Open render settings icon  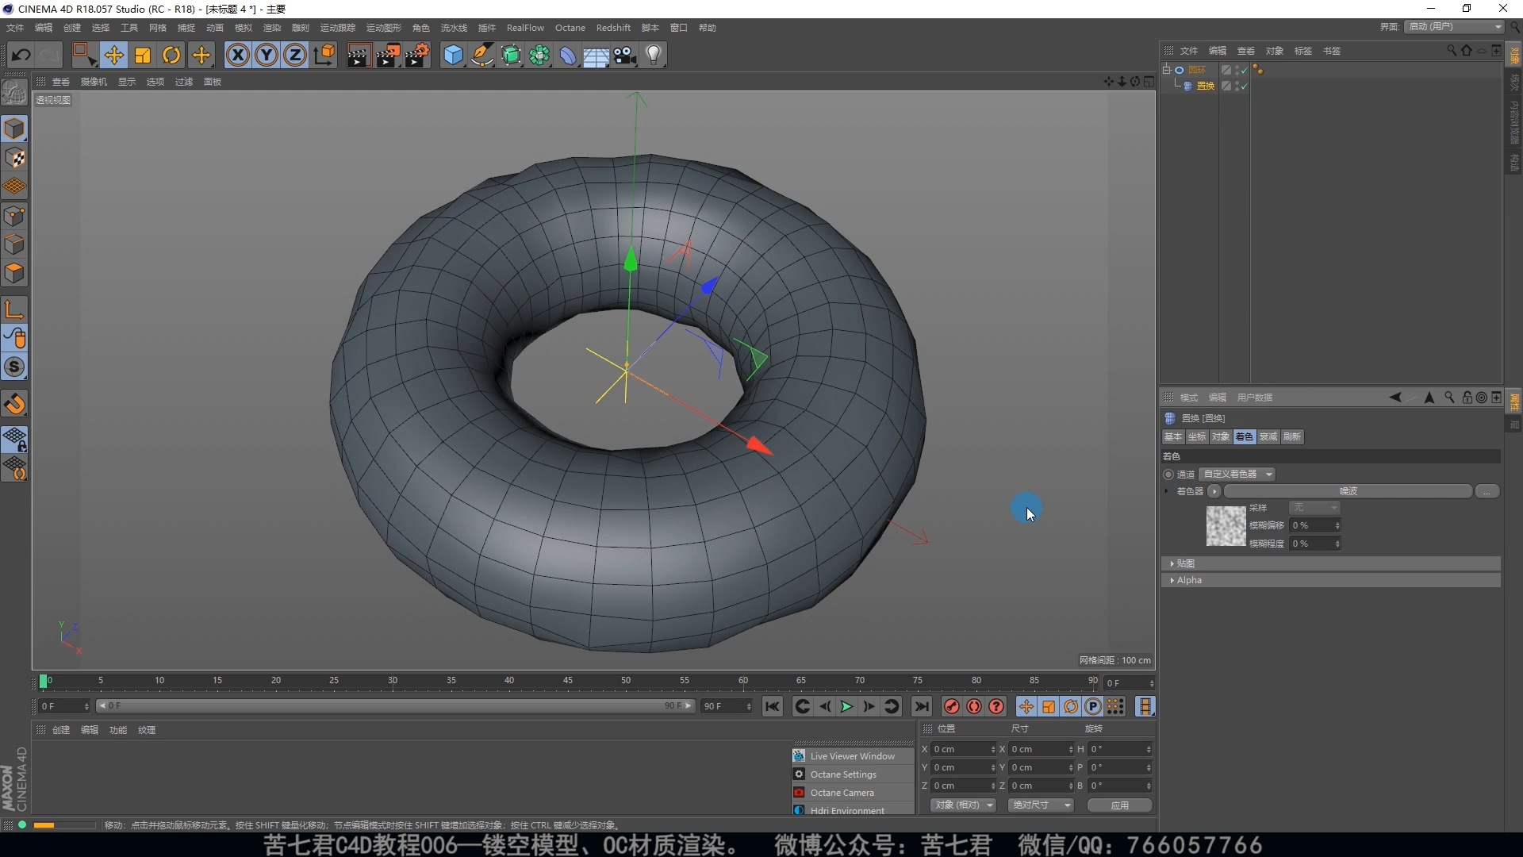tap(418, 55)
